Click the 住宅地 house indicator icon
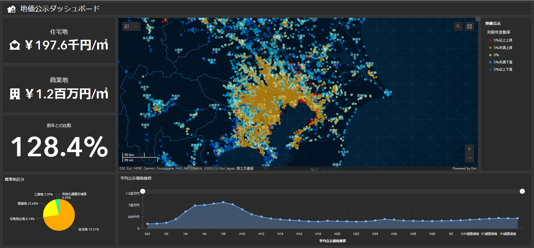Screen dimensions: 534x248 click(15, 45)
